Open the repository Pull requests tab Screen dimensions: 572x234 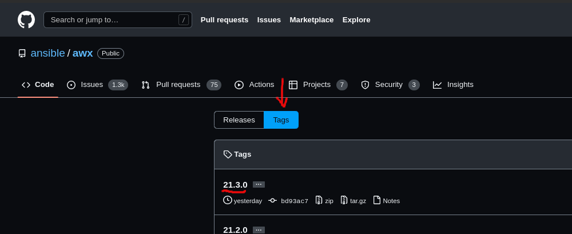click(178, 85)
